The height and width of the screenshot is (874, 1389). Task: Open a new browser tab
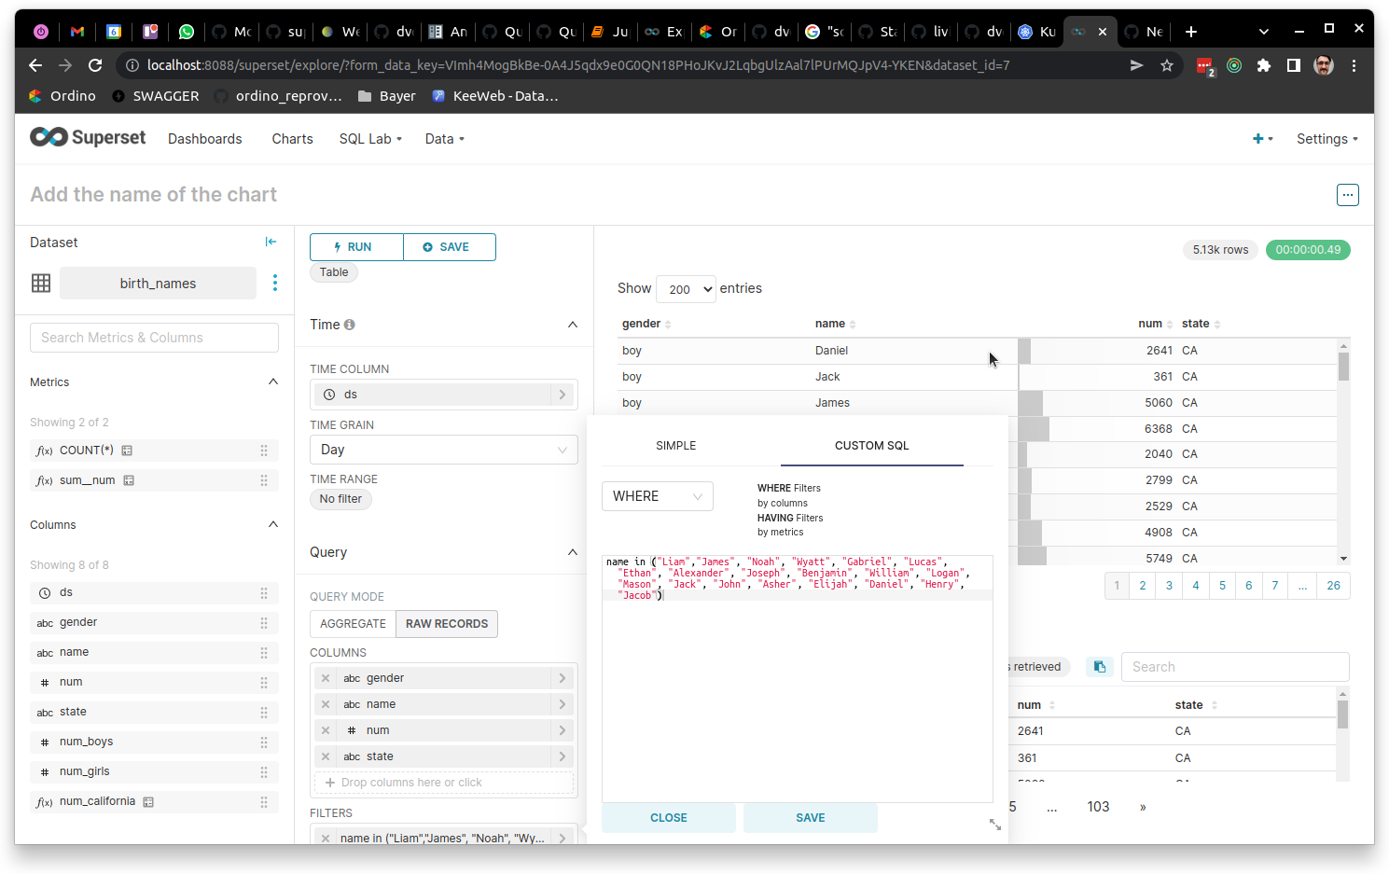[1191, 32]
